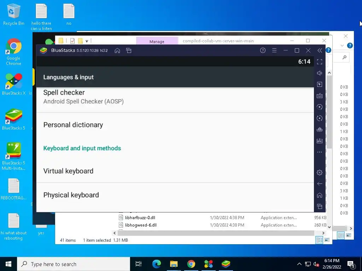The image size is (362, 271).
Task: Select Google Chrome desktop shortcut
Action: pyautogui.click(x=14, y=52)
